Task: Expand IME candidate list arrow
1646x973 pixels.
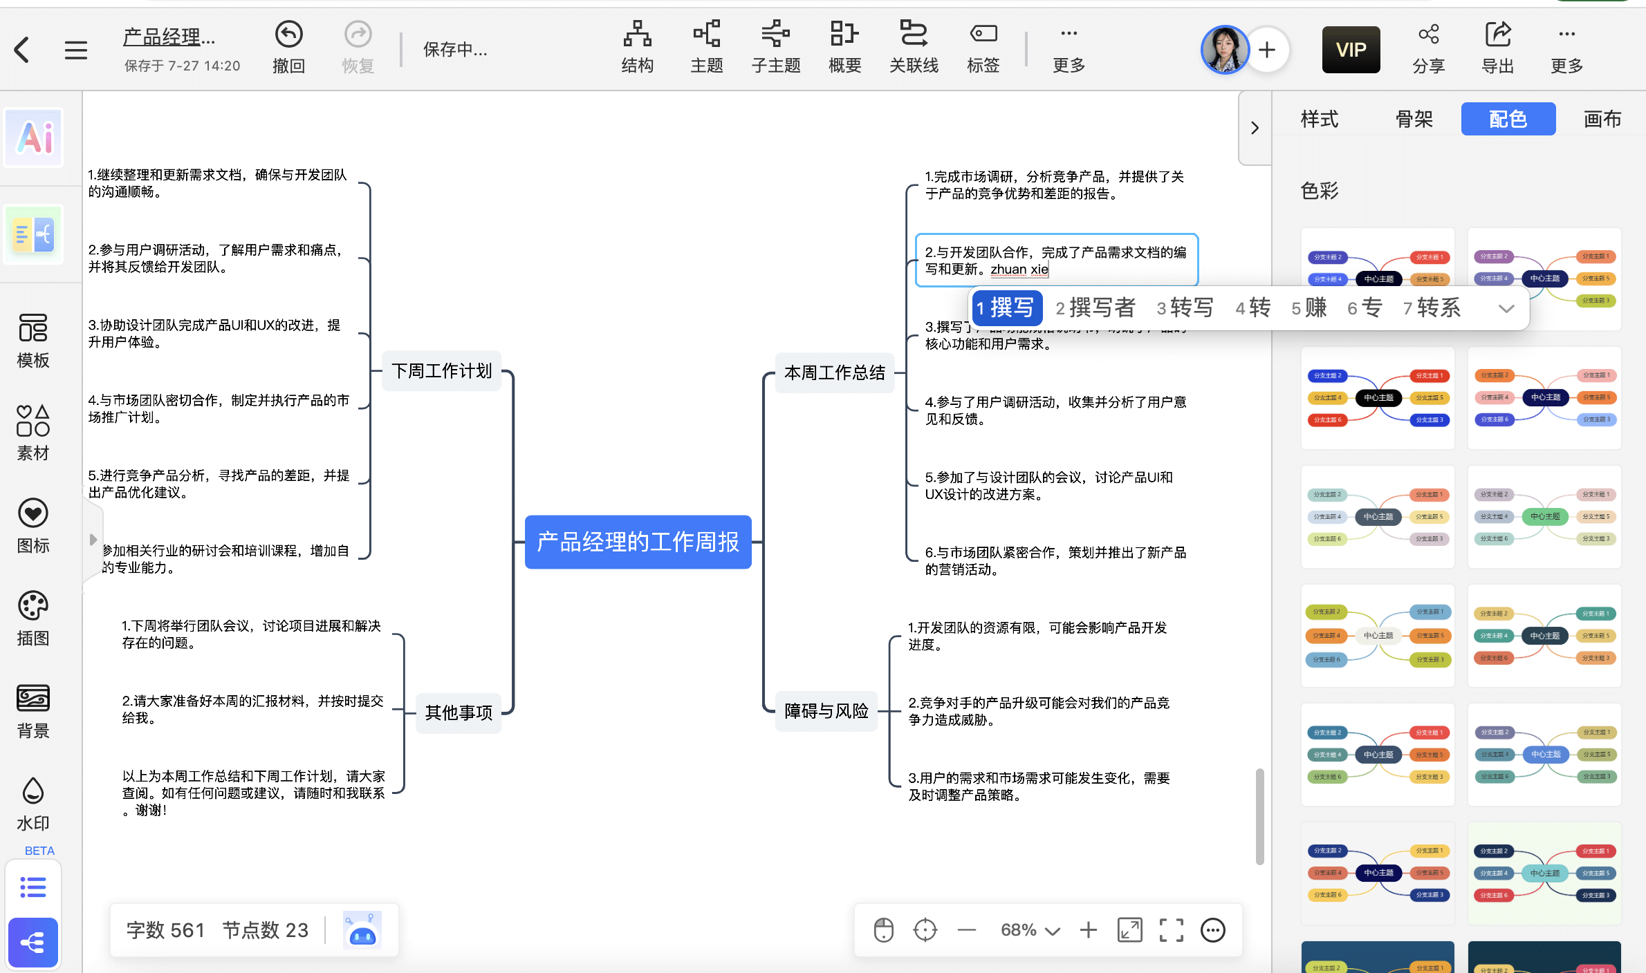Action: point(1506,308)
